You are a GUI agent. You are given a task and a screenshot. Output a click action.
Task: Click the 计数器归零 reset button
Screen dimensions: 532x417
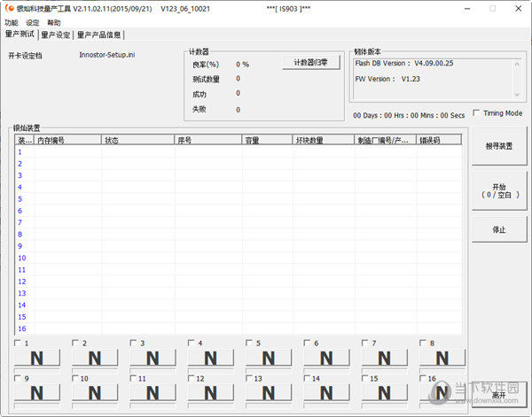311,62
